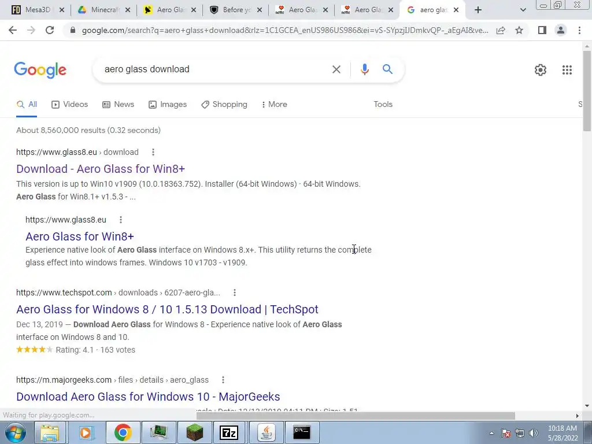Click the scroll down arrow

point(587,406)
